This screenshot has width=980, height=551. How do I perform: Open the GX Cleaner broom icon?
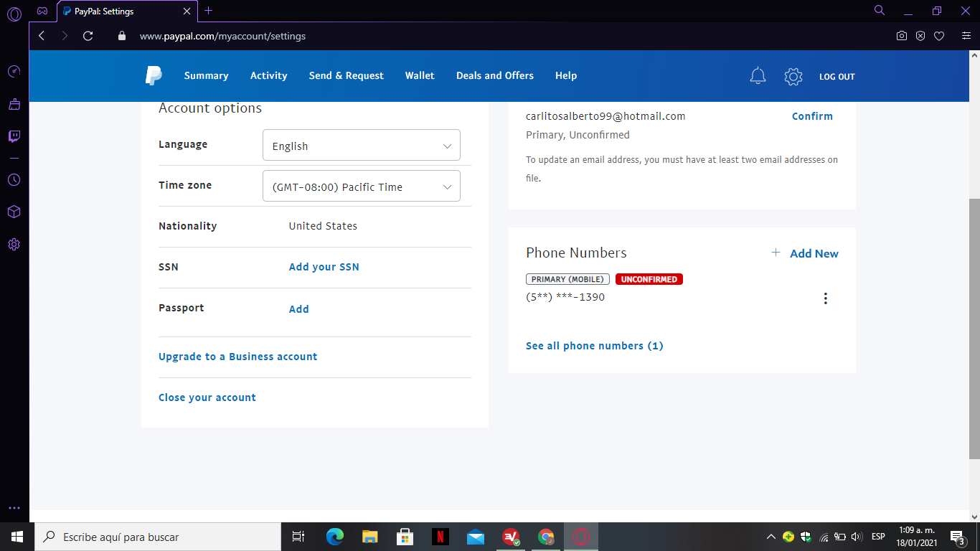pyautogui.click(x=14, y=104)
